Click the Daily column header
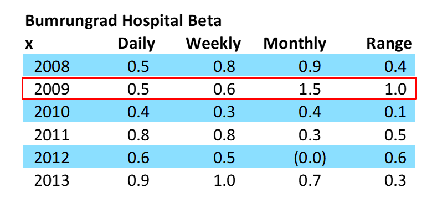Viewport: 437px width, 214px height. tap(136, 44)
